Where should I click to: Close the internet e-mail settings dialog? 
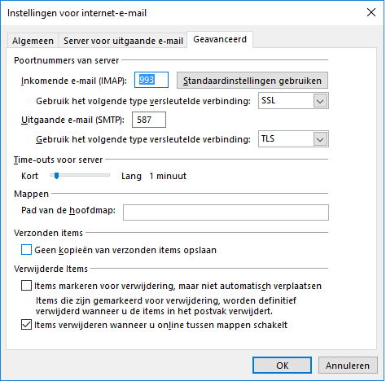click(371, 12)
